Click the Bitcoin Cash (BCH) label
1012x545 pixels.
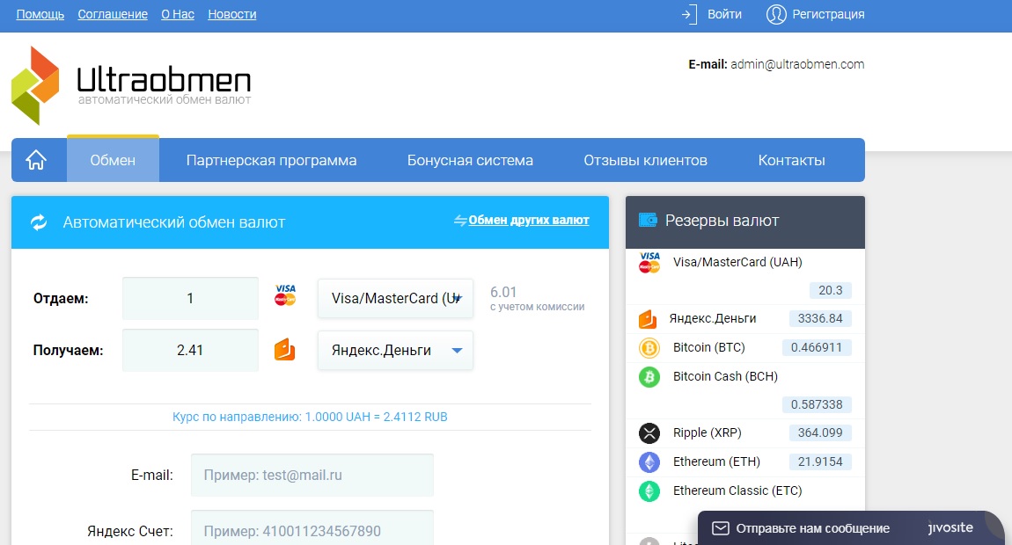(725, 376)
